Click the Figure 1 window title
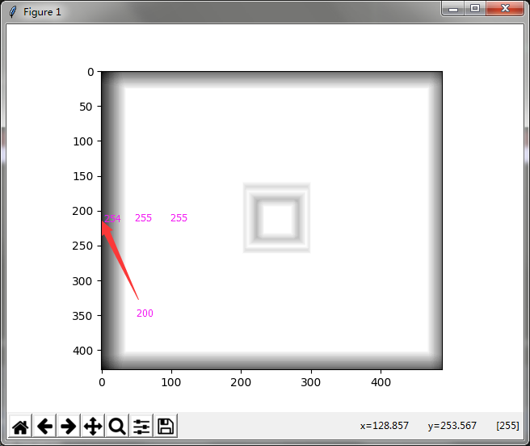This screenshot has height=446, width=530. click(42, 12)
